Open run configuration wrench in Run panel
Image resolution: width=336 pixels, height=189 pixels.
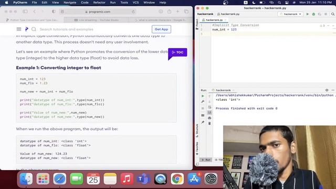(203, 101)
